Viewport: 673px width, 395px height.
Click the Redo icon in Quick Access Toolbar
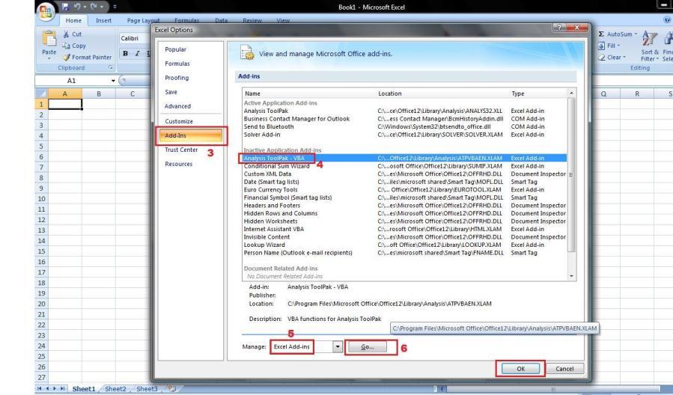(x=94, y=7)
